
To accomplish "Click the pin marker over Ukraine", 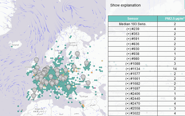I will pos(83,77).
